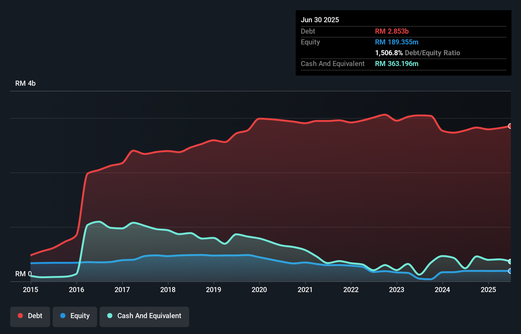Screen dimensions: 521x334
Task: Expand the Jun 30 2025 tooltip header
Action: (x=320, y=20)
